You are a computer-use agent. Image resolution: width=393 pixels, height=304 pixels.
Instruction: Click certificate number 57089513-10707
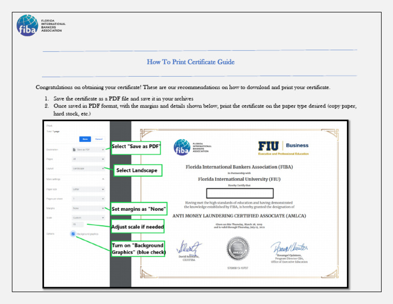coord(237,268)
